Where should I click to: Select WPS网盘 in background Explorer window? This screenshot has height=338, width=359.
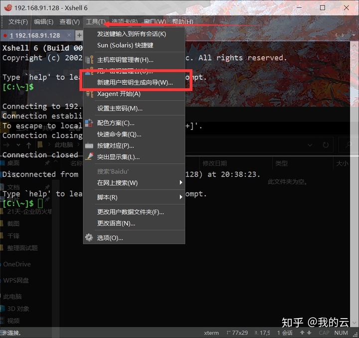[x=16, y=280]
